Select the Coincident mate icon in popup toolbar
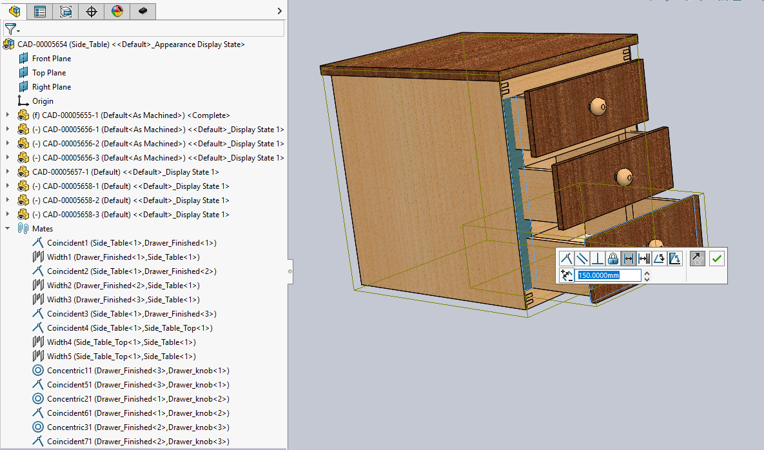 tap(567, 259)
